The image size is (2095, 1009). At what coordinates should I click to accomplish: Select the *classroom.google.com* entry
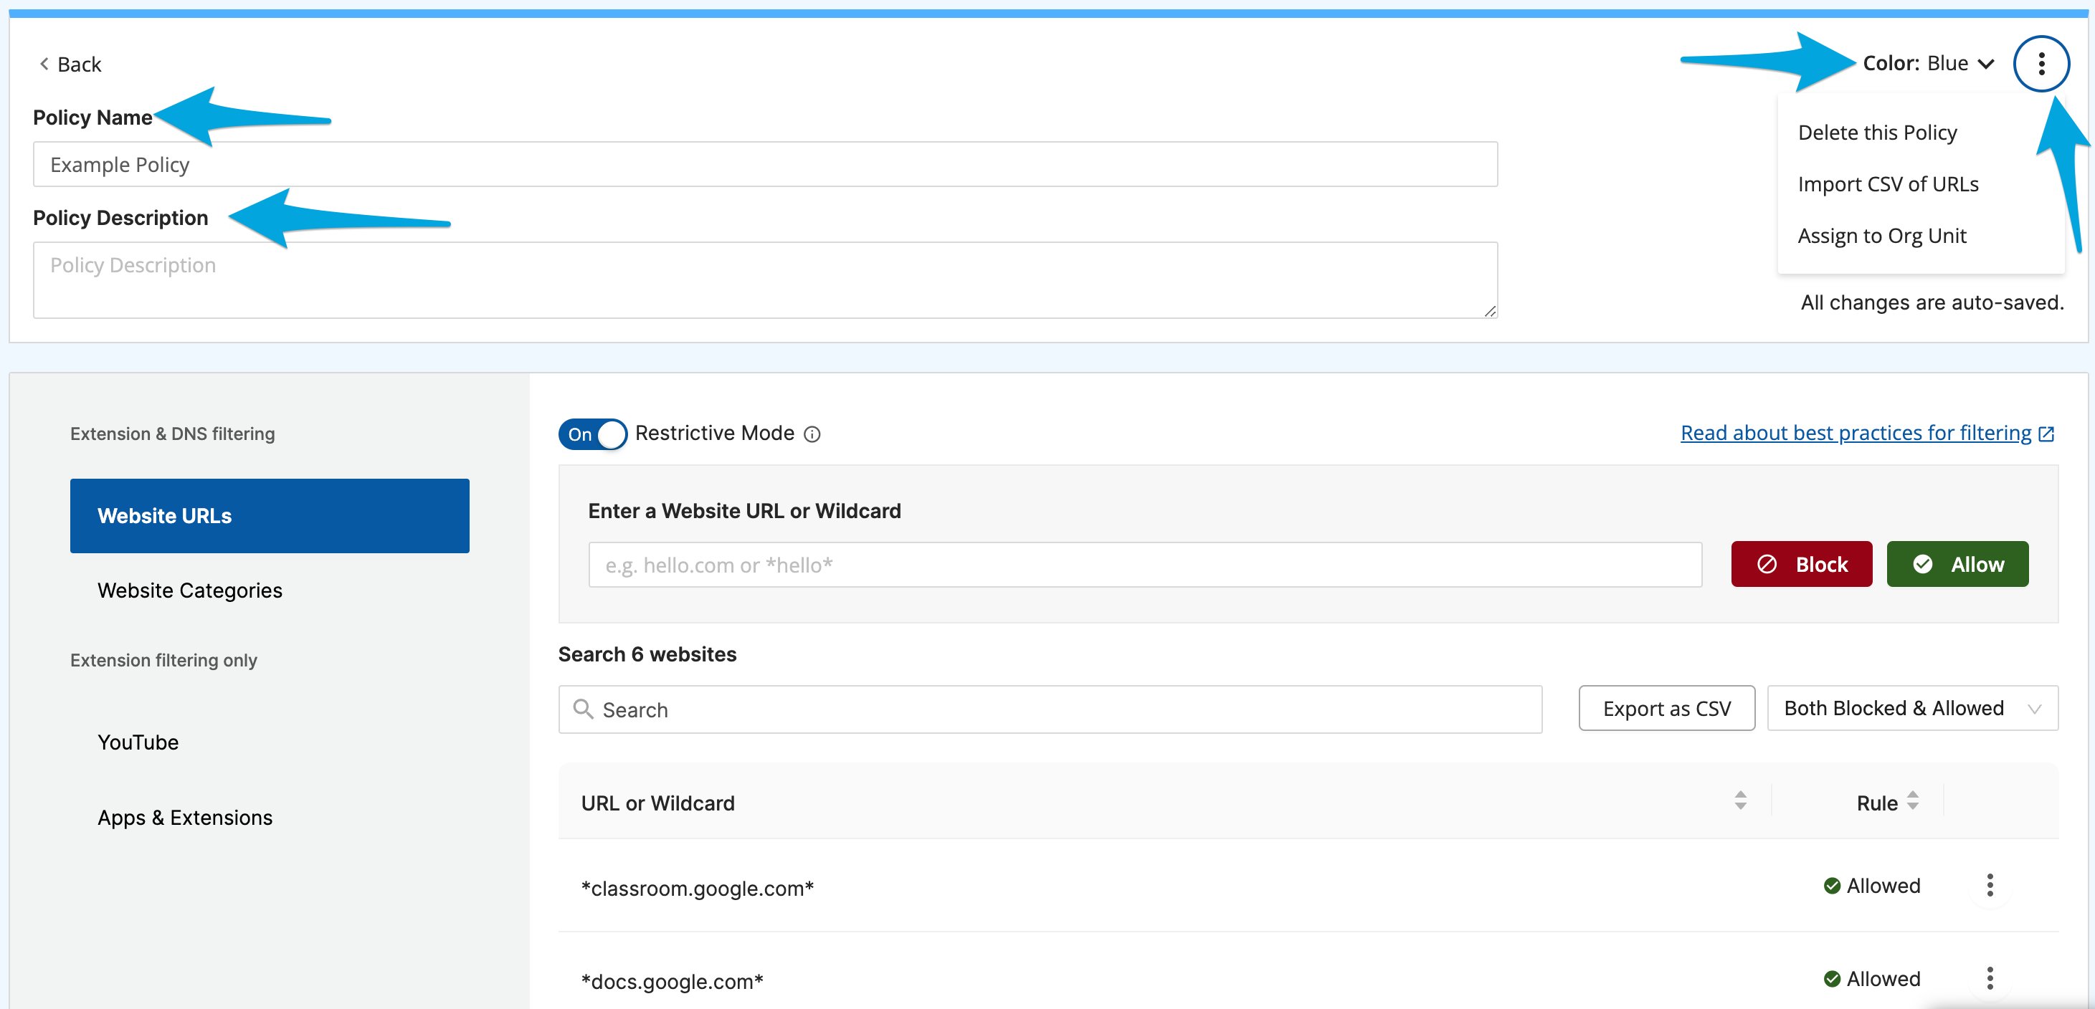click(697, 888)
